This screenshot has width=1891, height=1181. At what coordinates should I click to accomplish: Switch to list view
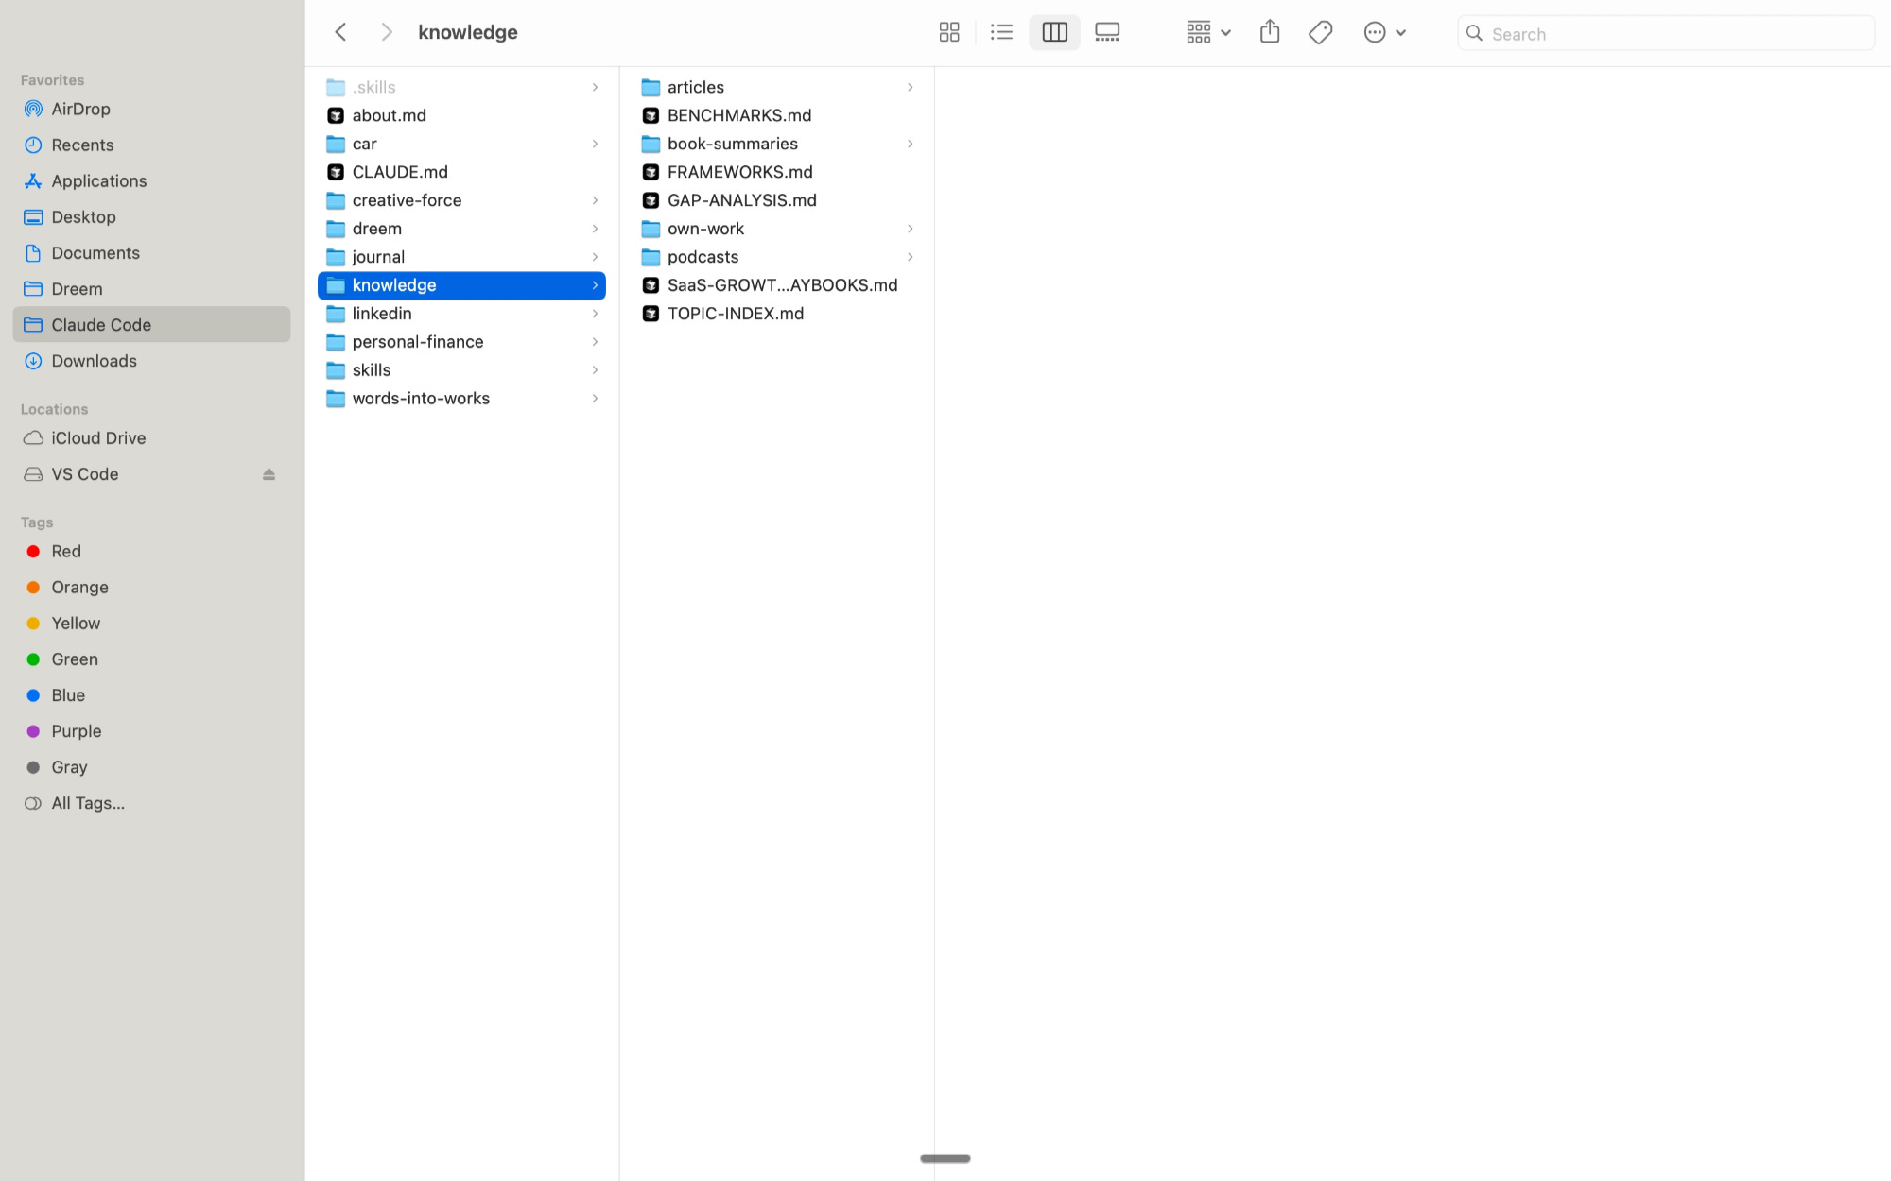[1001, 33]
